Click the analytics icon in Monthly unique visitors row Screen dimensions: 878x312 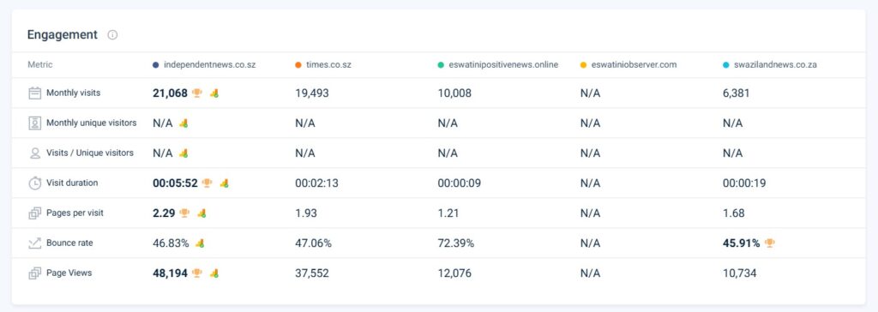[183, 123]
